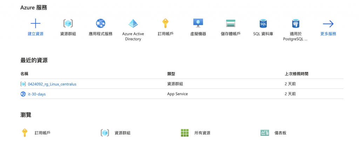
Task: Click the 訂用帳戶 label in Azure 服務
Action: (x=165, y=34)
